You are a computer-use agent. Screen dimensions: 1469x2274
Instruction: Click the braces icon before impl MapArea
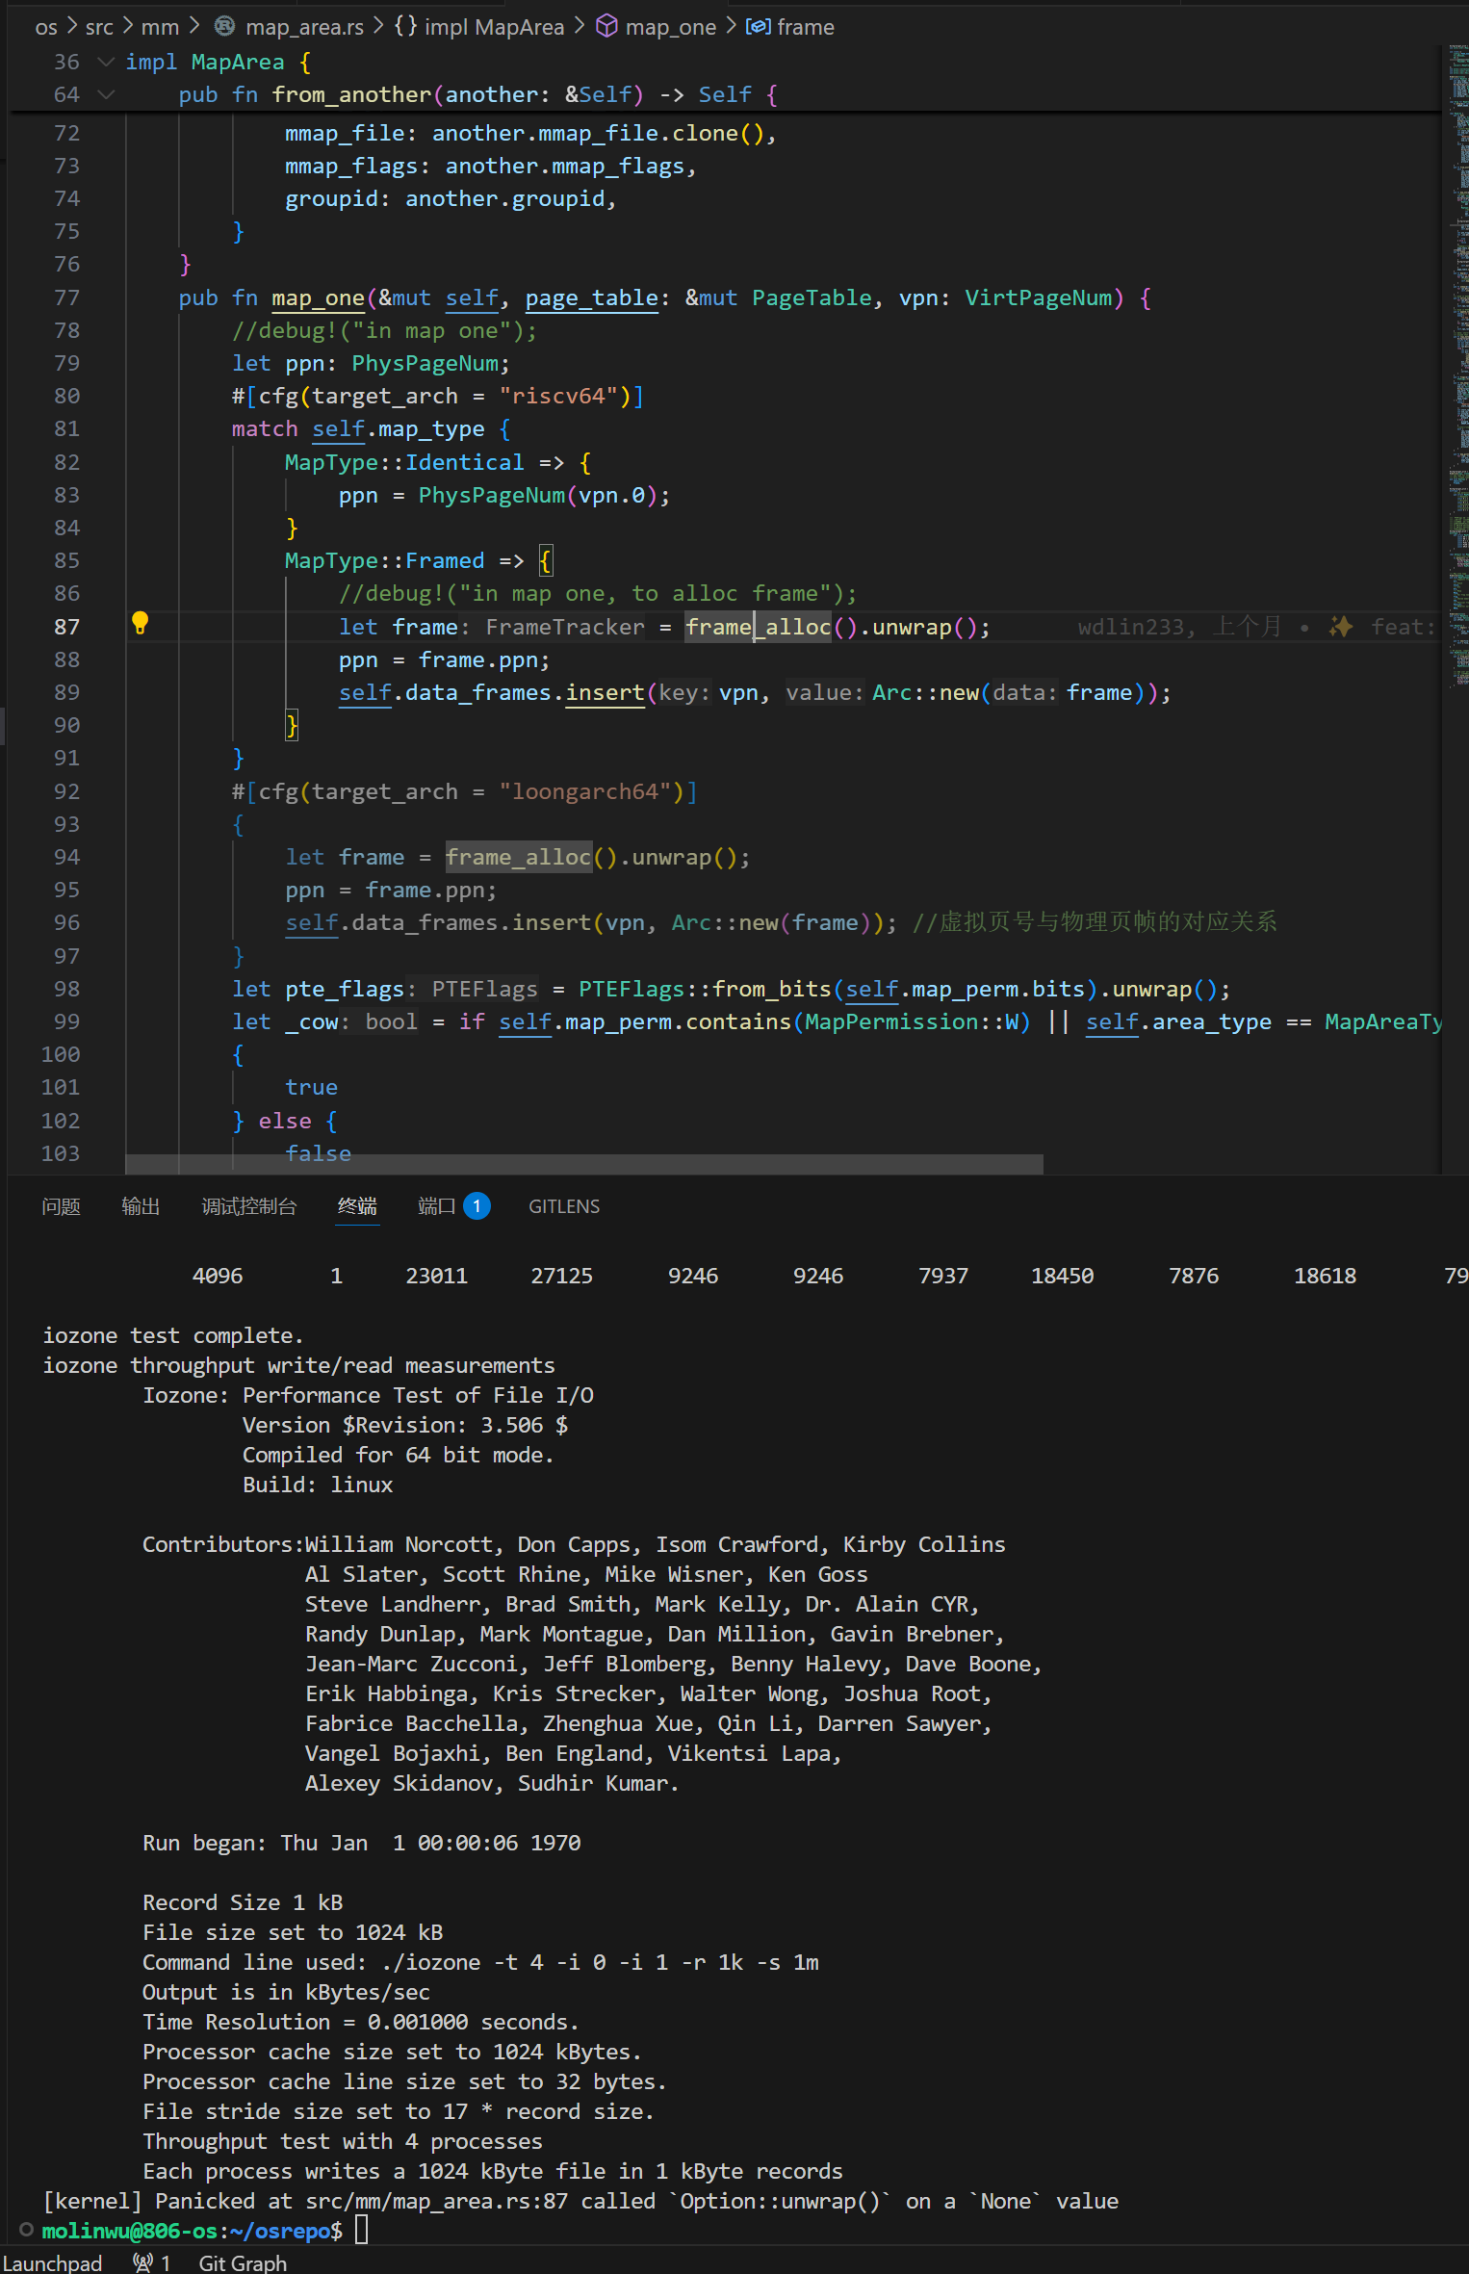(405, 26)
